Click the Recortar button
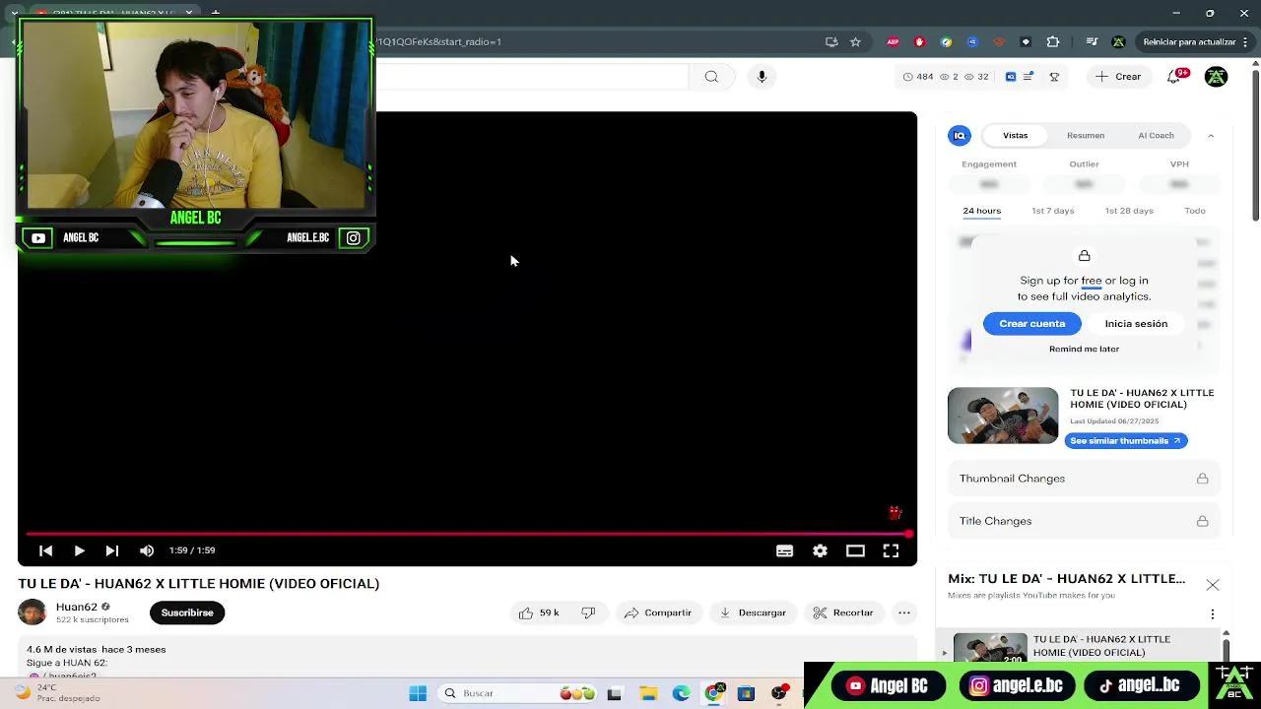This screenshot has height=709, width=1261. 843,612
